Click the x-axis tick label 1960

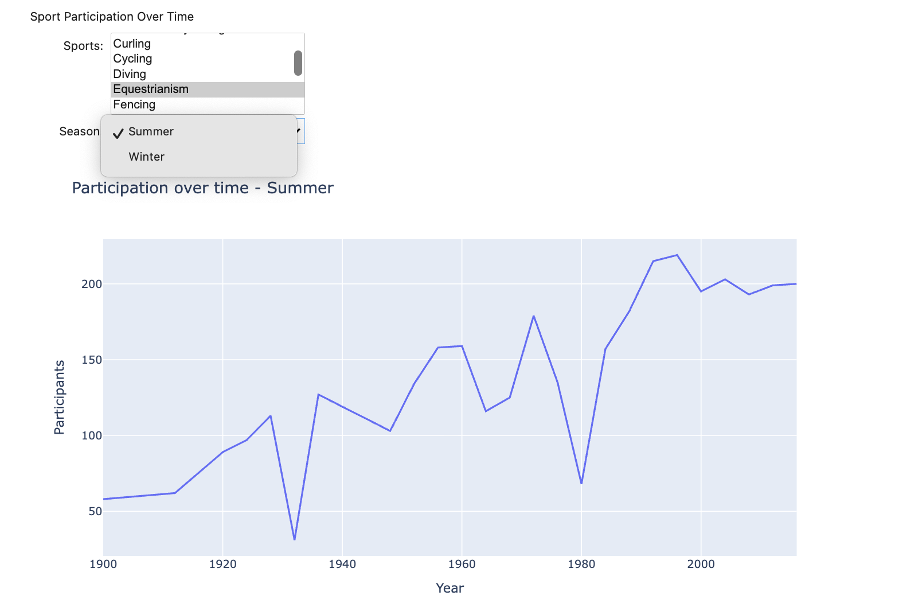point(462,564)
